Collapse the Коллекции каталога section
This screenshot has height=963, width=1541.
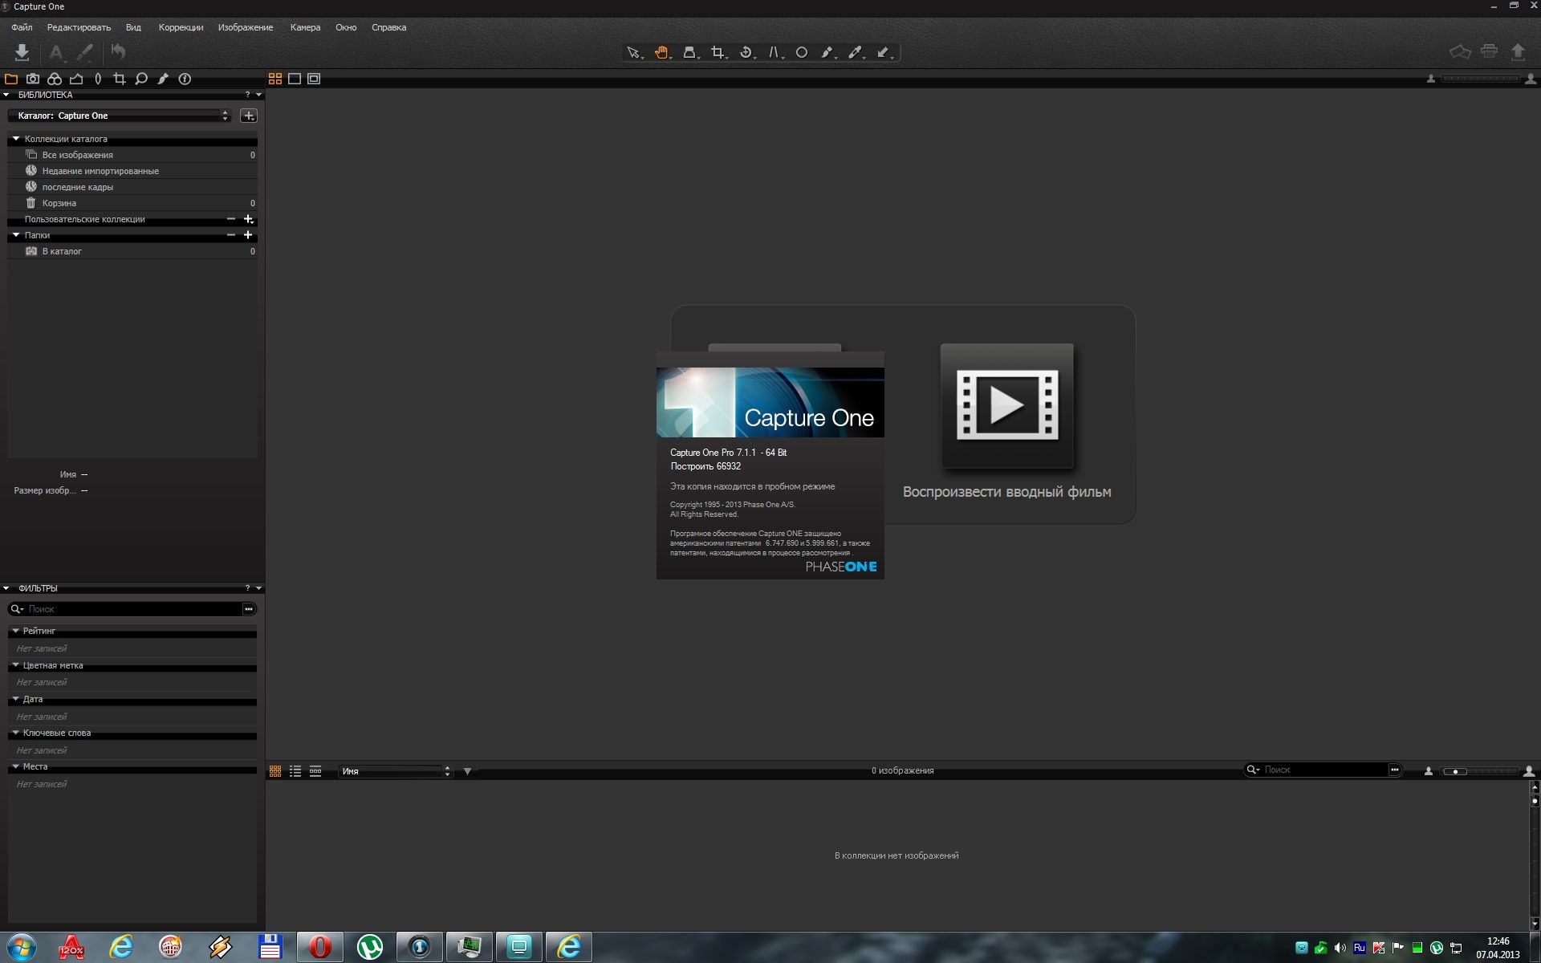click(15, 139)
